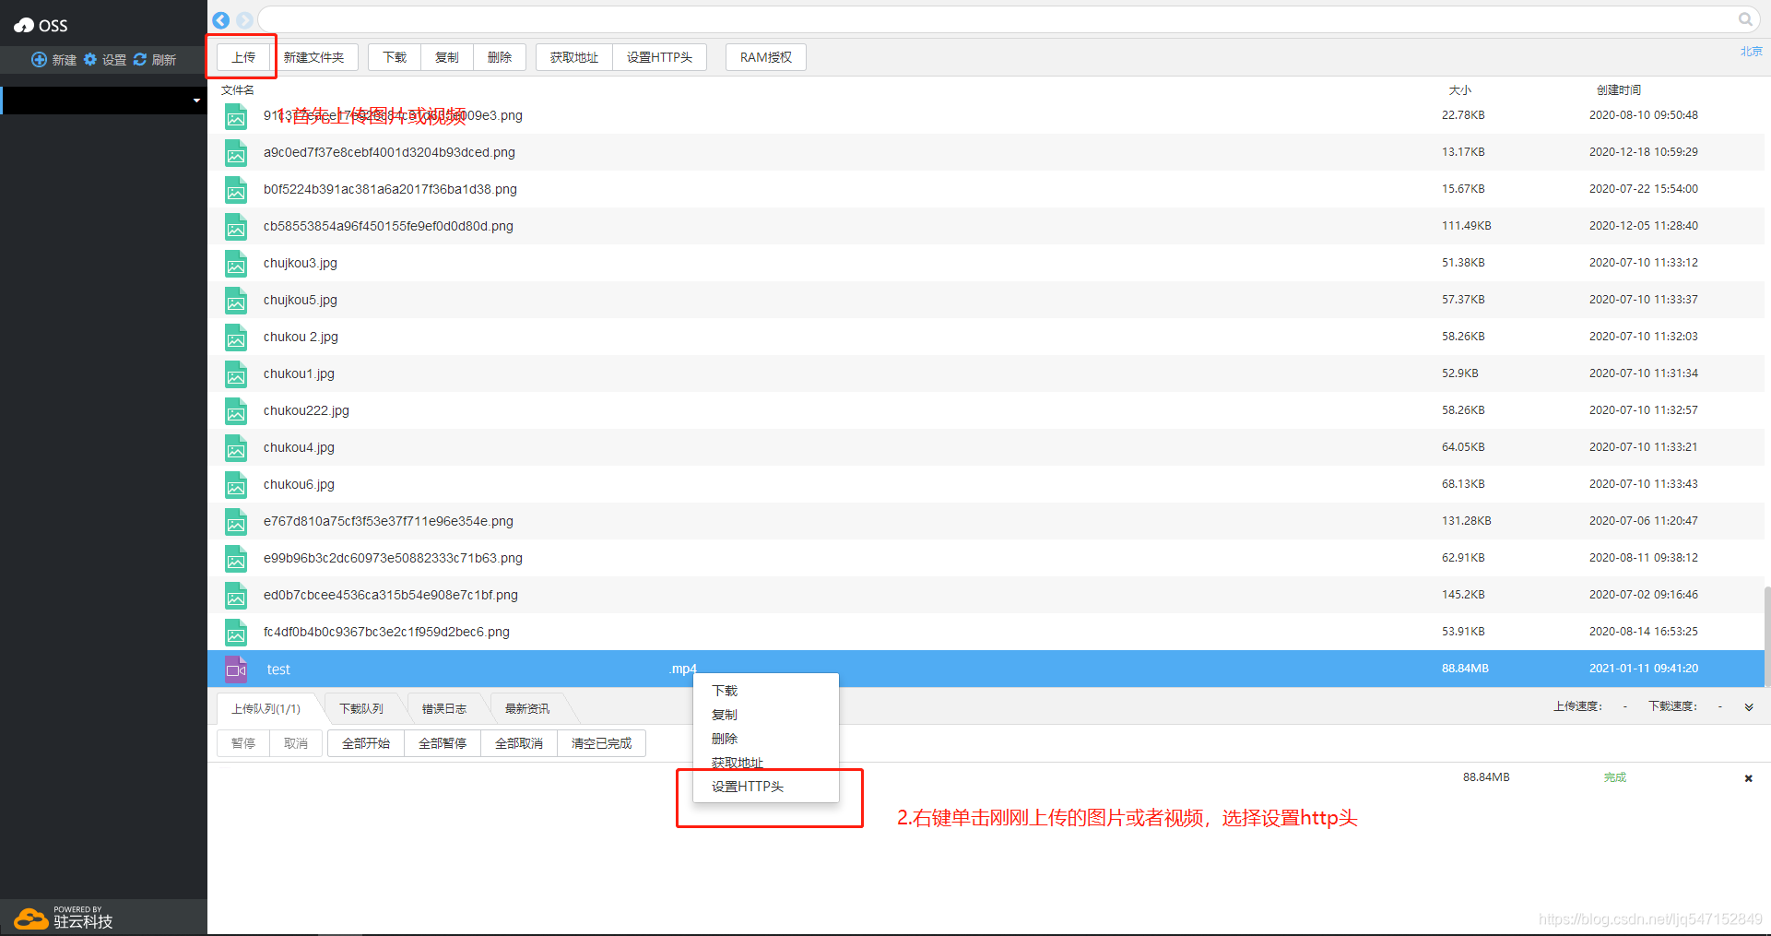Click the 新建 plus icon in sidebar

(x=39, y=60)
